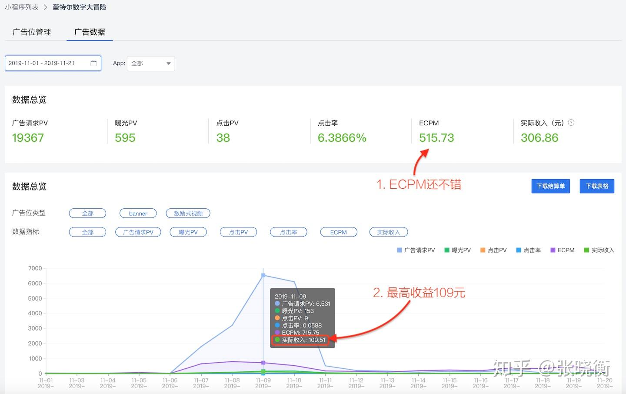Click the 下载结算单 button
The width and height of the screenshot is (626, 394).
(550, 186)
